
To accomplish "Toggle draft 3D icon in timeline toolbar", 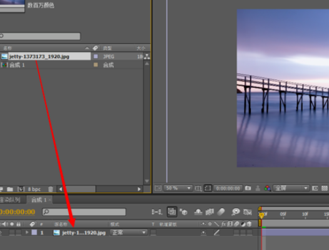I will click(x=184, y=212).
